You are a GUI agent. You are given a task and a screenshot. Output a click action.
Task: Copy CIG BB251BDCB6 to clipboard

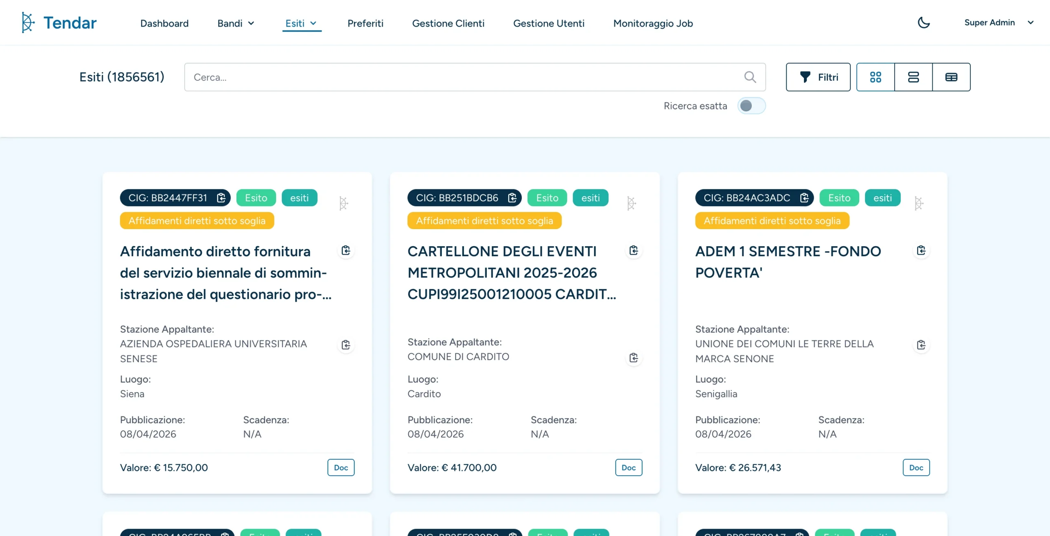(512, 198)
